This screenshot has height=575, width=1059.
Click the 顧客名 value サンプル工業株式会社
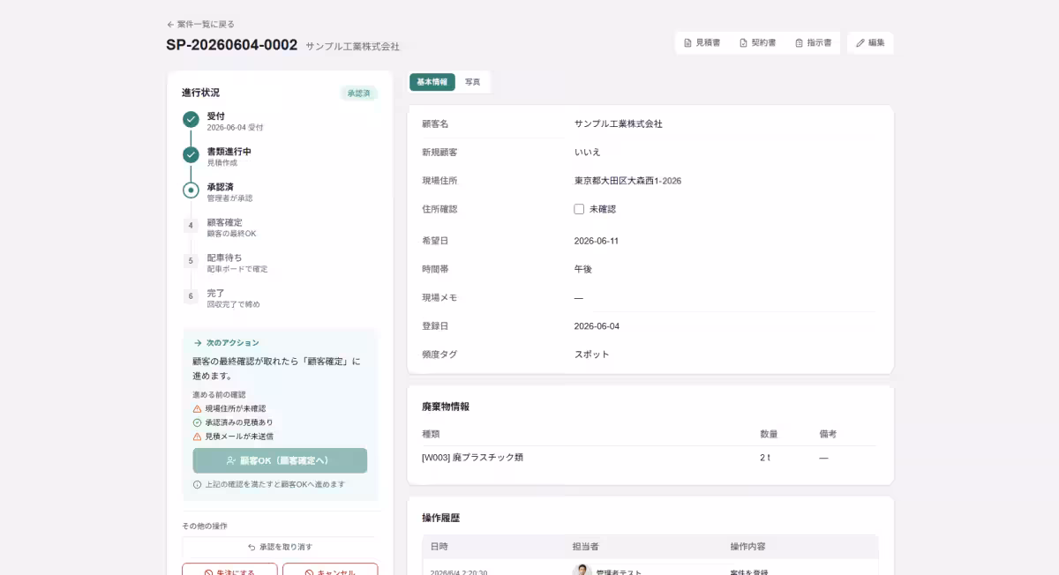tap(619, 124)
